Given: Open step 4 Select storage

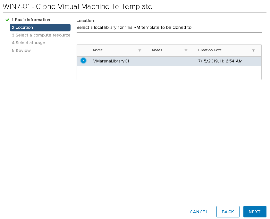Looking at the screenshot, I should pyautogui.click(x=29, y=43).
